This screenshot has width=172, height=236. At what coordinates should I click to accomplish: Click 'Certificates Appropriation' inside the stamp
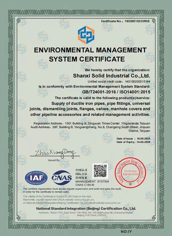point(130,173)
